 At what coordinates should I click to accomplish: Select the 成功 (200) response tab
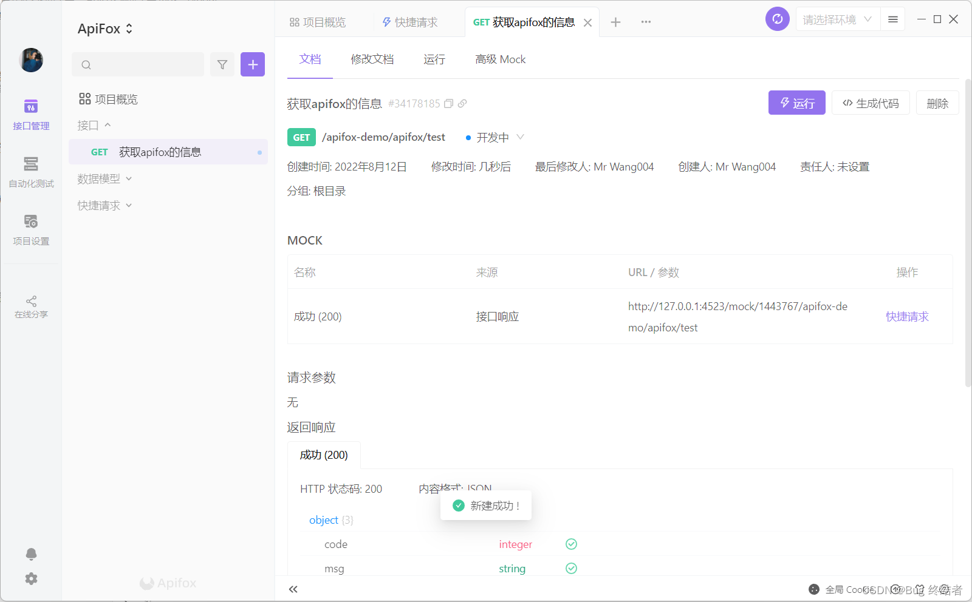(324, 455)
